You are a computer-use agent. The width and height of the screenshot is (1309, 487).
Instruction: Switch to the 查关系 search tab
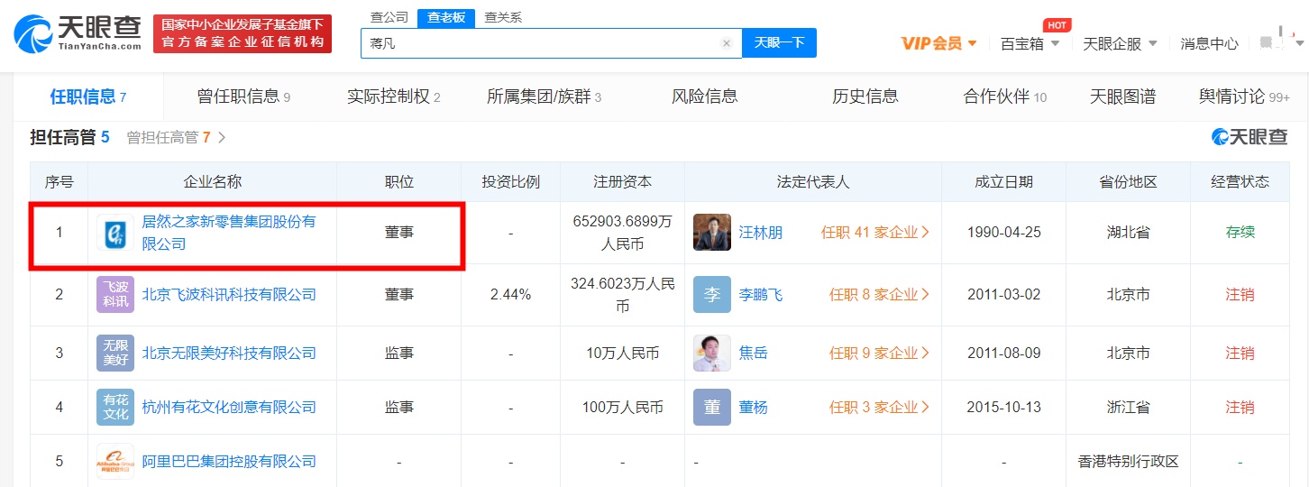tap(503, 17)
